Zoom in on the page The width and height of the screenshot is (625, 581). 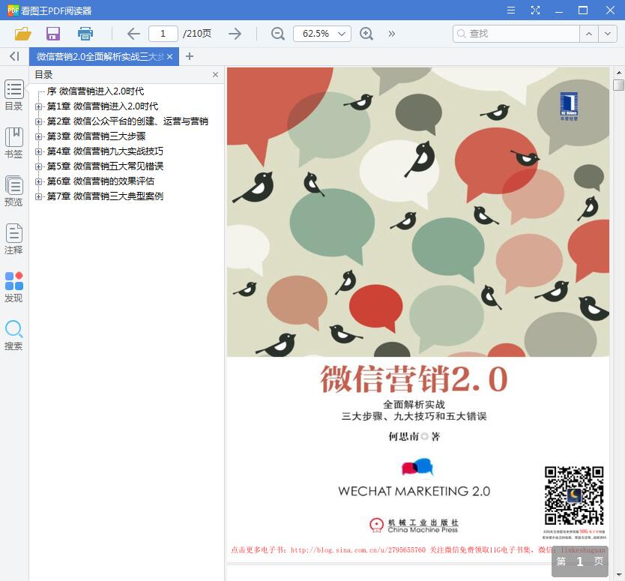click(366, 33)
